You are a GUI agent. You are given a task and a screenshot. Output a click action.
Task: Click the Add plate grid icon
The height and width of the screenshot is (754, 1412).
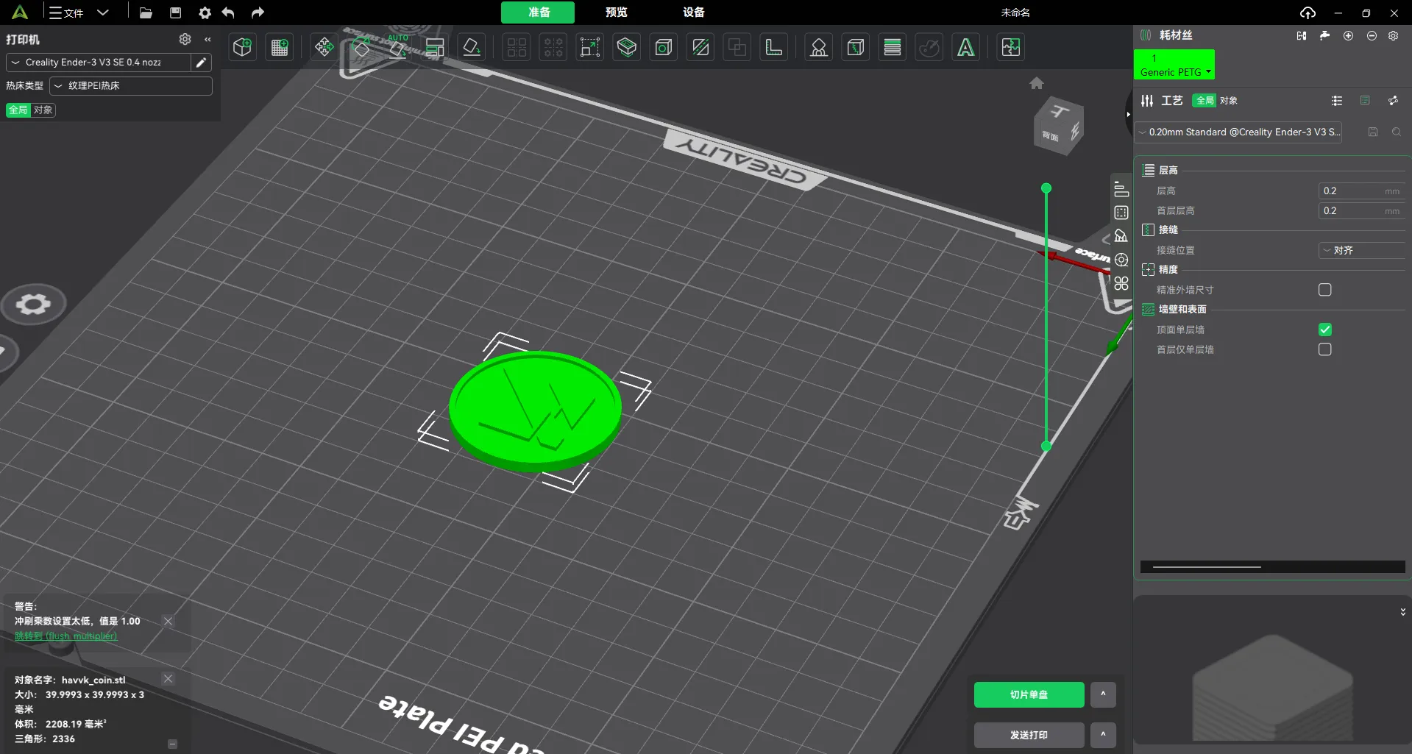click(280, 48)
